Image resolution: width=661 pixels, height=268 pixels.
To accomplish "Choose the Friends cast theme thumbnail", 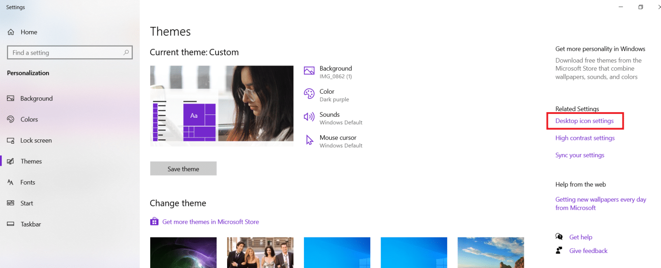I will (260, 252).
